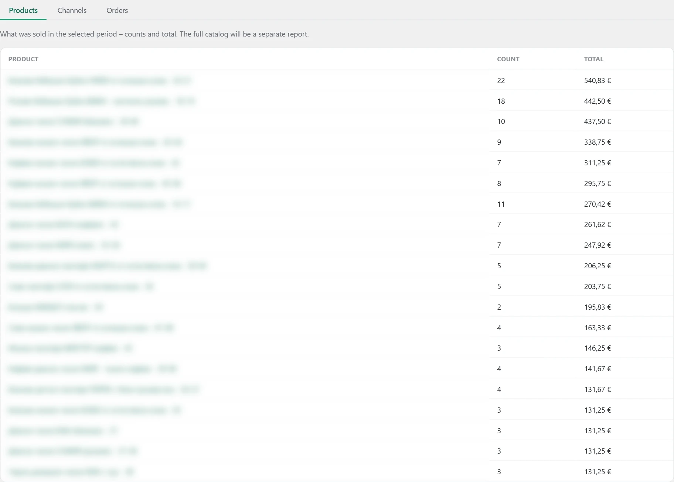Click the count value 22
This screenshot has width=674, height=482.
pyautogui.click(x=501, y=80)
